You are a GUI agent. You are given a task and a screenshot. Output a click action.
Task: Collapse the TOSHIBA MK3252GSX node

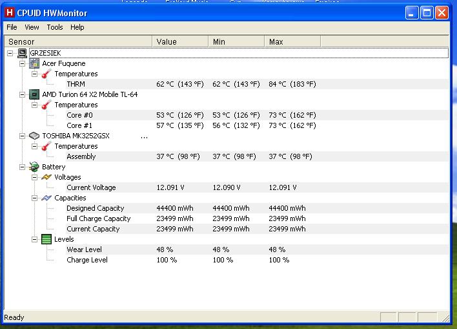click(23, 136)
